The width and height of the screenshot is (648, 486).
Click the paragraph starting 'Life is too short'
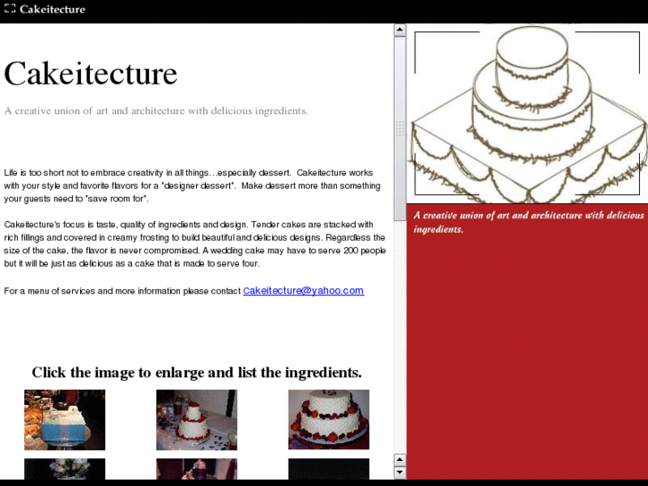pos(193,185)
